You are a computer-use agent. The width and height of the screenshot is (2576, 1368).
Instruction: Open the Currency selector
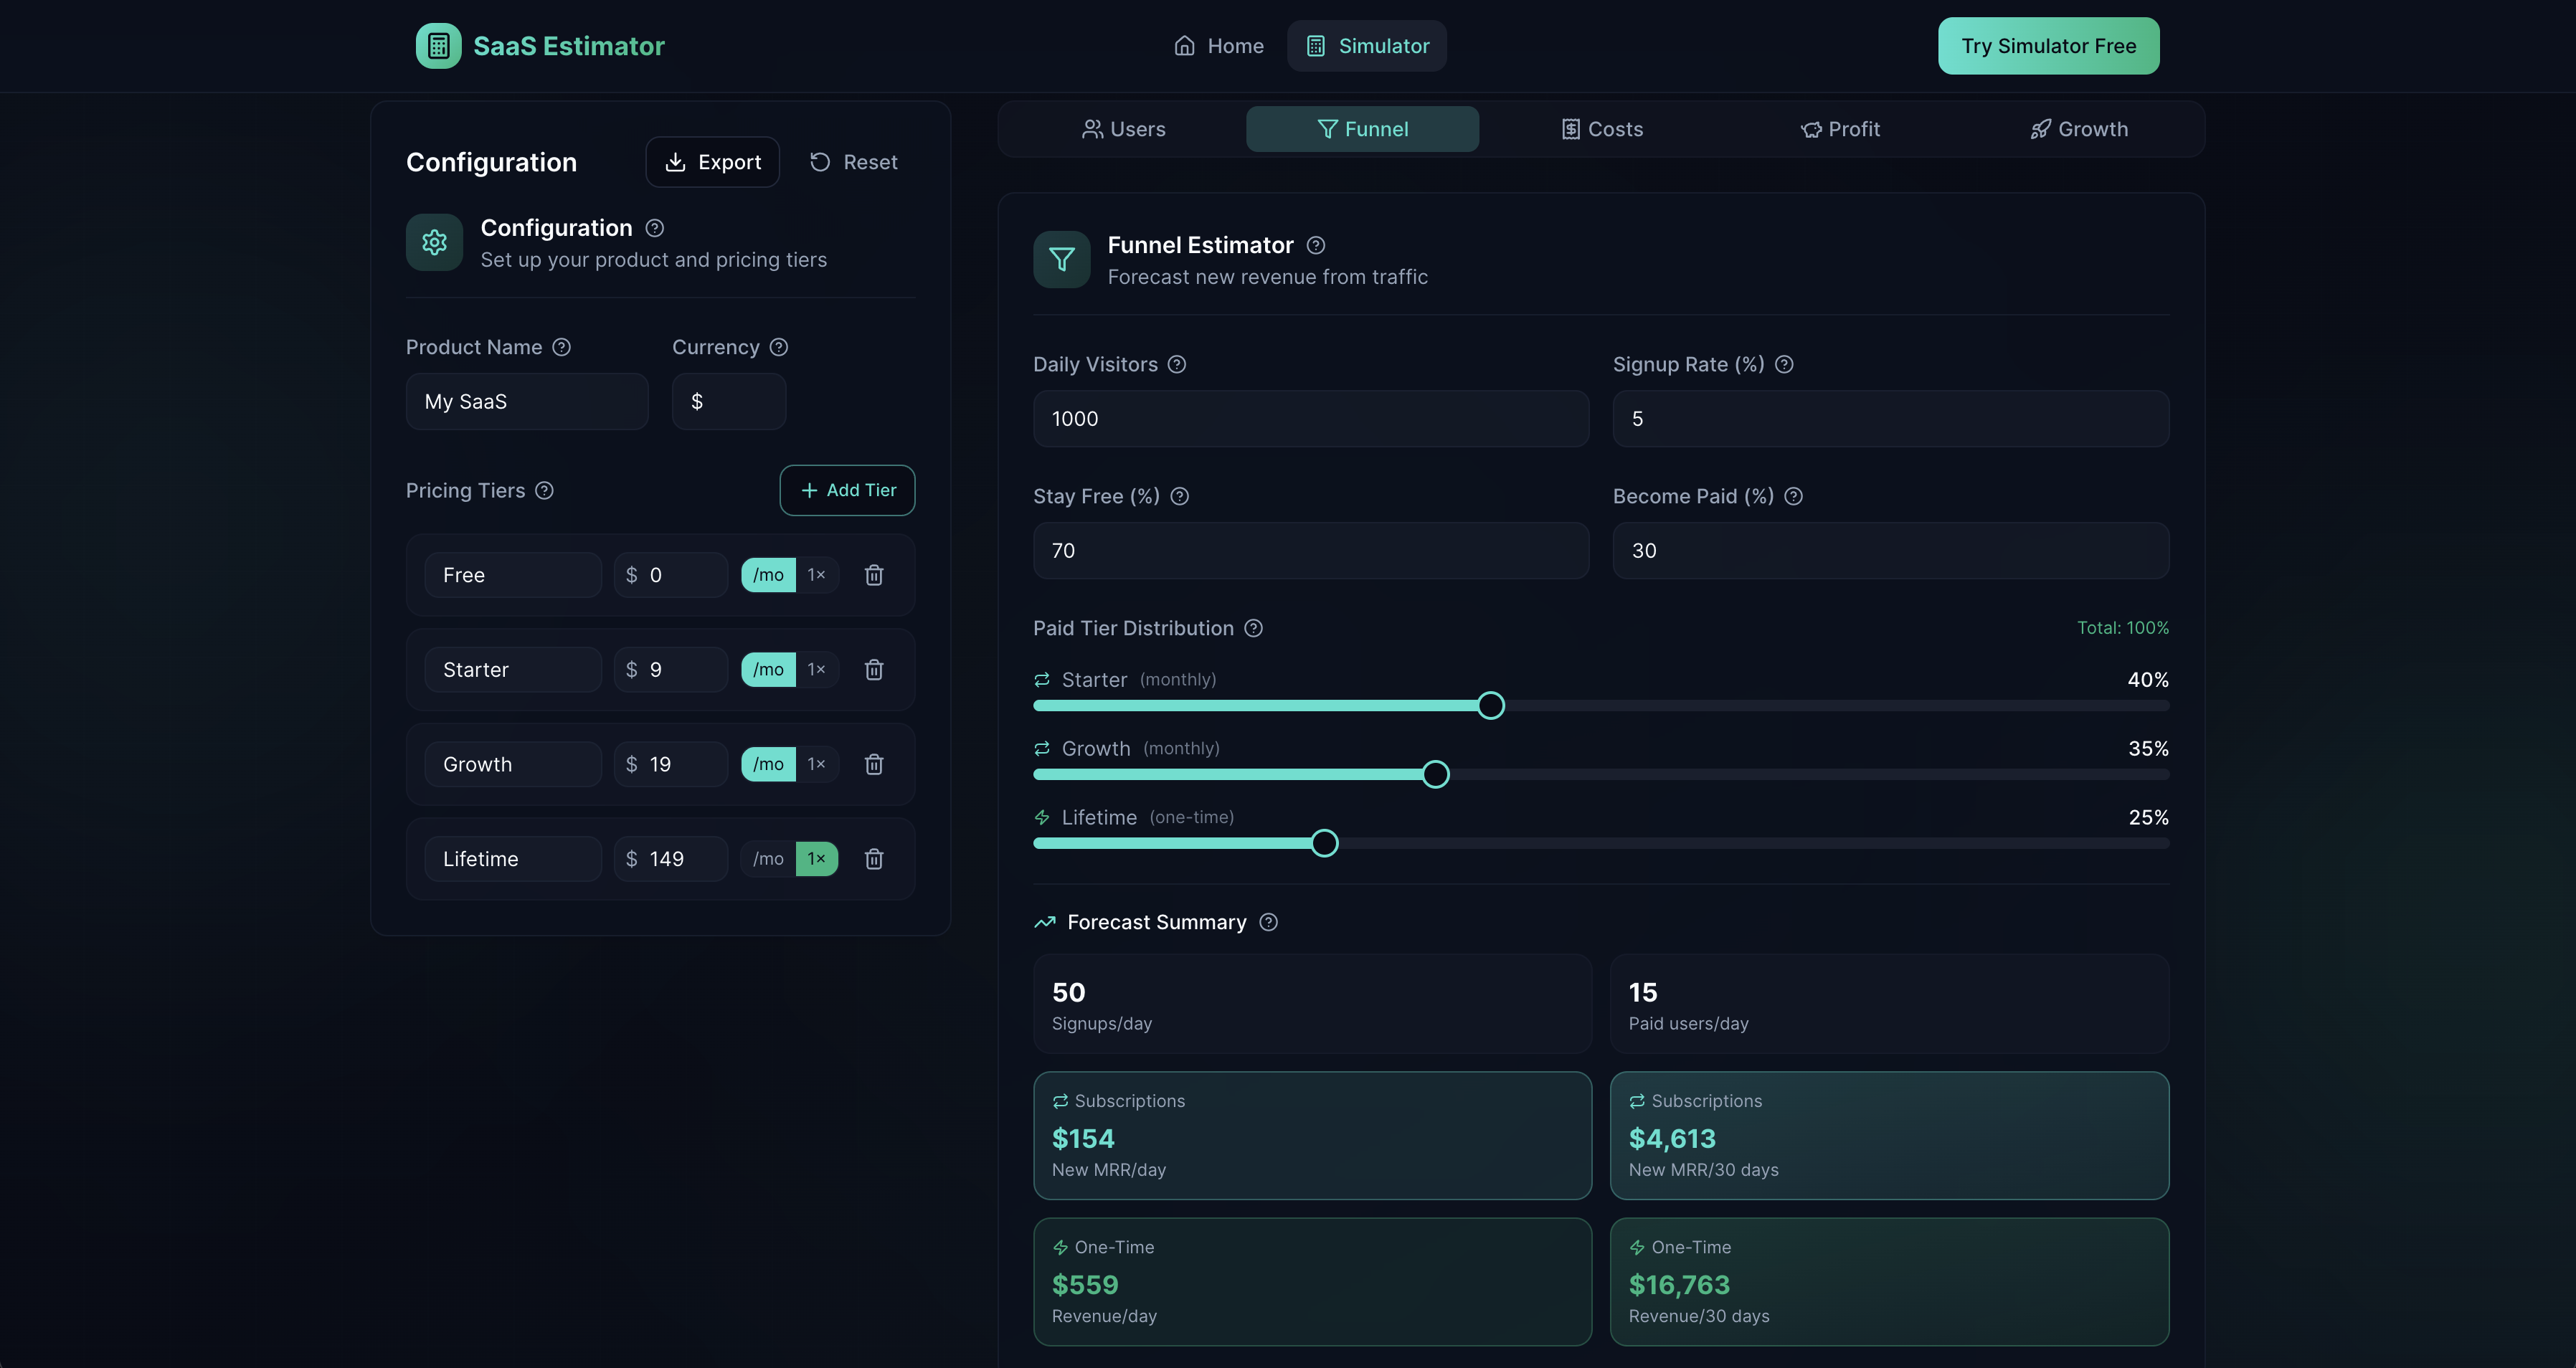pyautogui.click(x=728, y=401)
